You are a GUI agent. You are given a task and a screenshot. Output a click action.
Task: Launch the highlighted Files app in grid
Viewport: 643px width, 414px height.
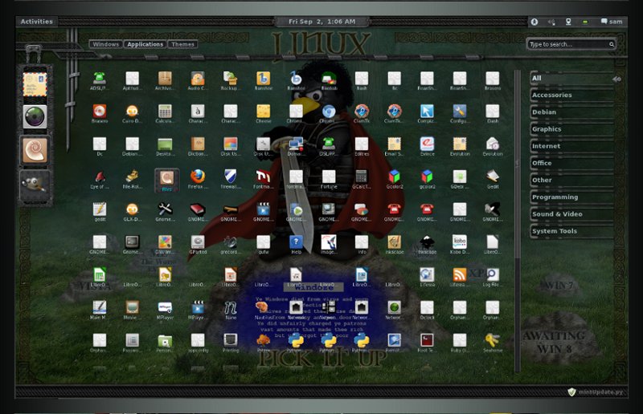(x=167, y=181)
